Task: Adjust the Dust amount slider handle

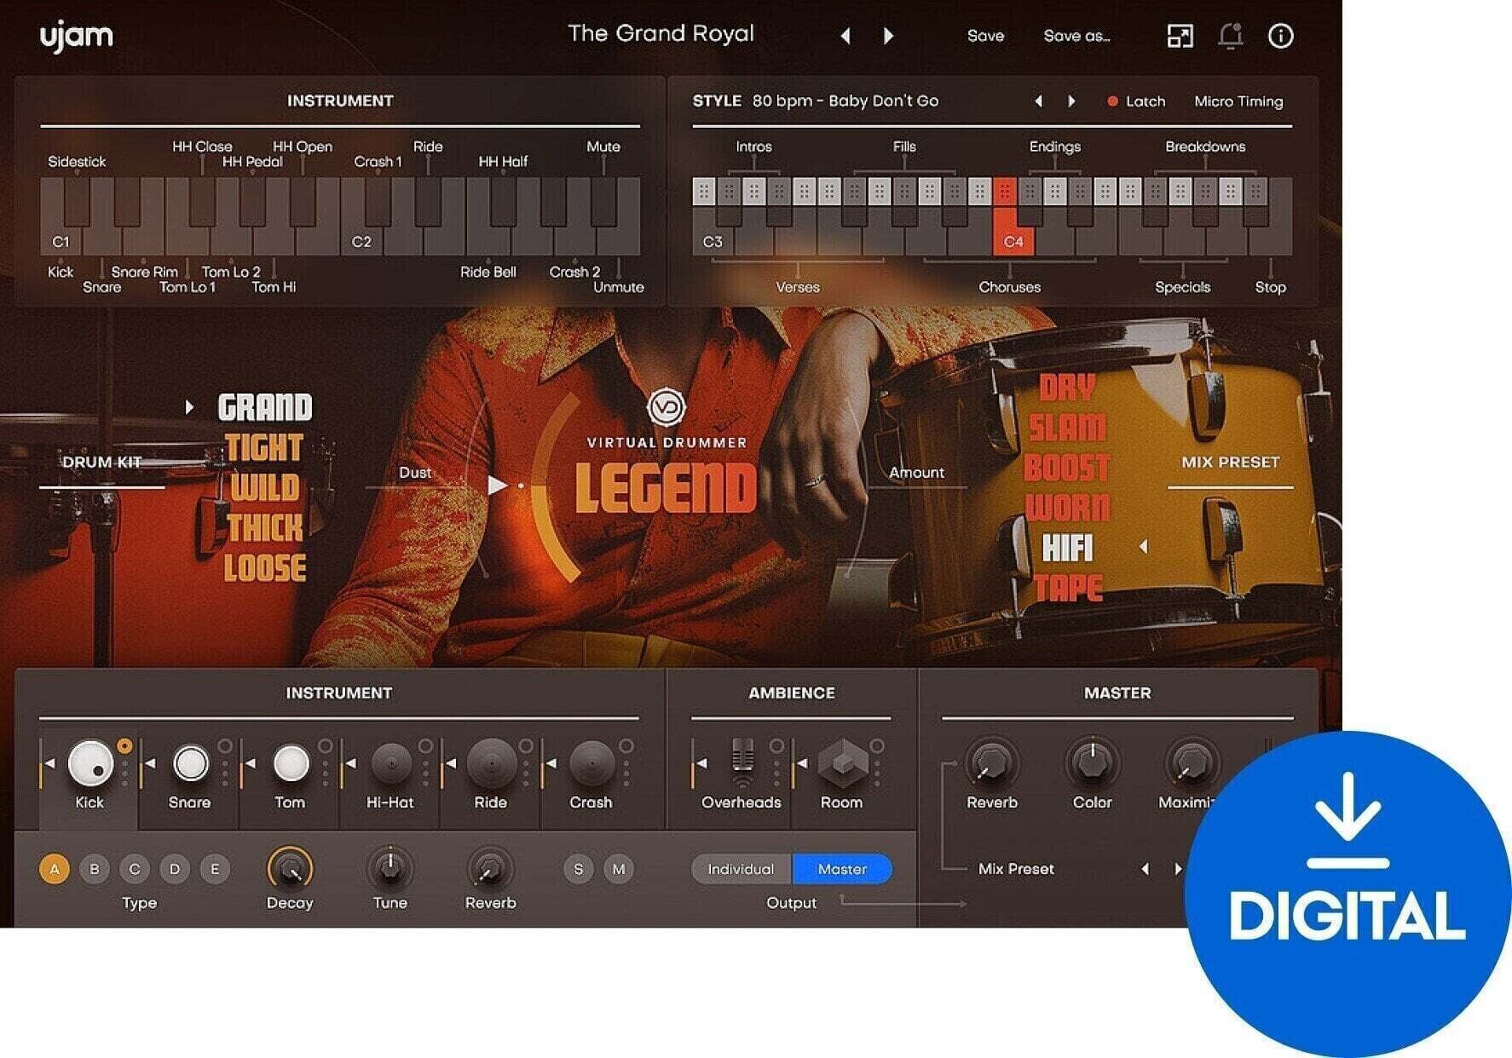Action: pos(497,486)
